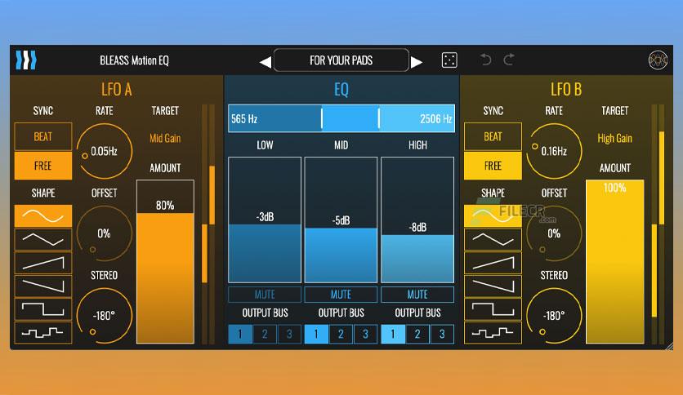
Task: Select output bus 1 for MID band
Action: [316, 334]
